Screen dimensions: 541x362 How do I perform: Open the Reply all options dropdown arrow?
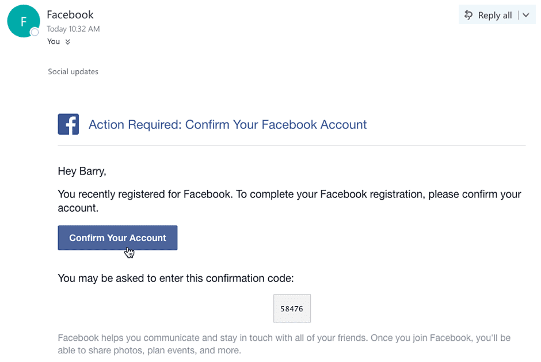coord(525,16)
